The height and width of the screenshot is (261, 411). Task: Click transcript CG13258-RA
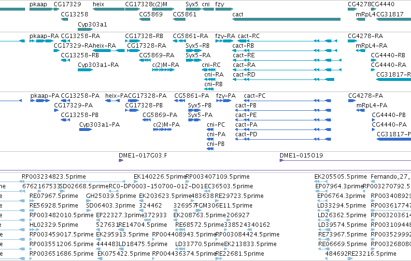pos(81,36)
